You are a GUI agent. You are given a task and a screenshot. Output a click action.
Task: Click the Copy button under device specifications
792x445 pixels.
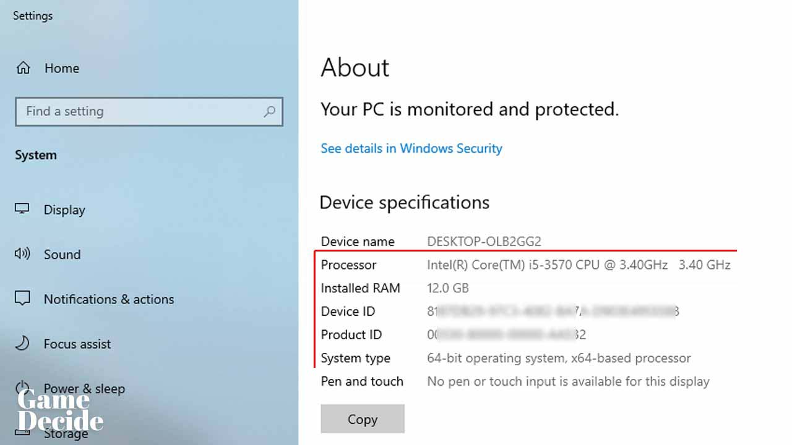(362, 419)
